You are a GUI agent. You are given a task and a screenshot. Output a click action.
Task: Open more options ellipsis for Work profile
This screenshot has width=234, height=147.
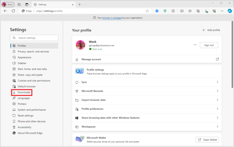tap(195, 45)
